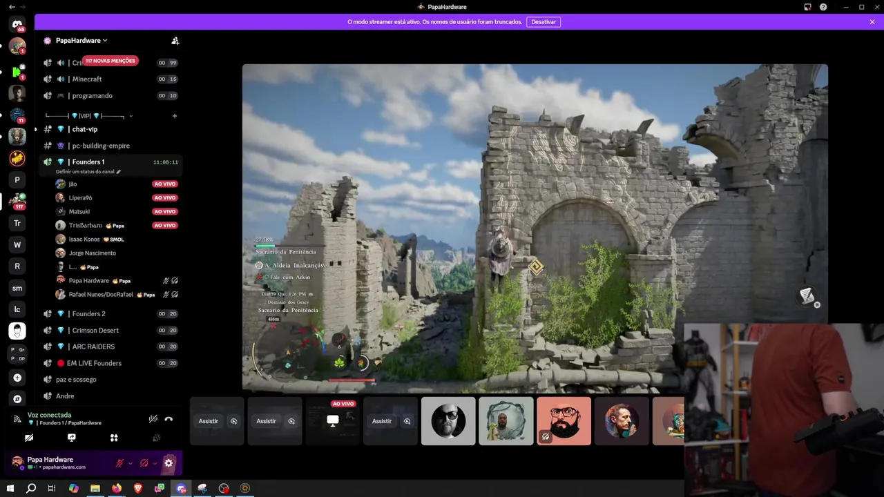884x497 pixels.
Task: Expand microphone input options arrow
Action: point(131,463)
